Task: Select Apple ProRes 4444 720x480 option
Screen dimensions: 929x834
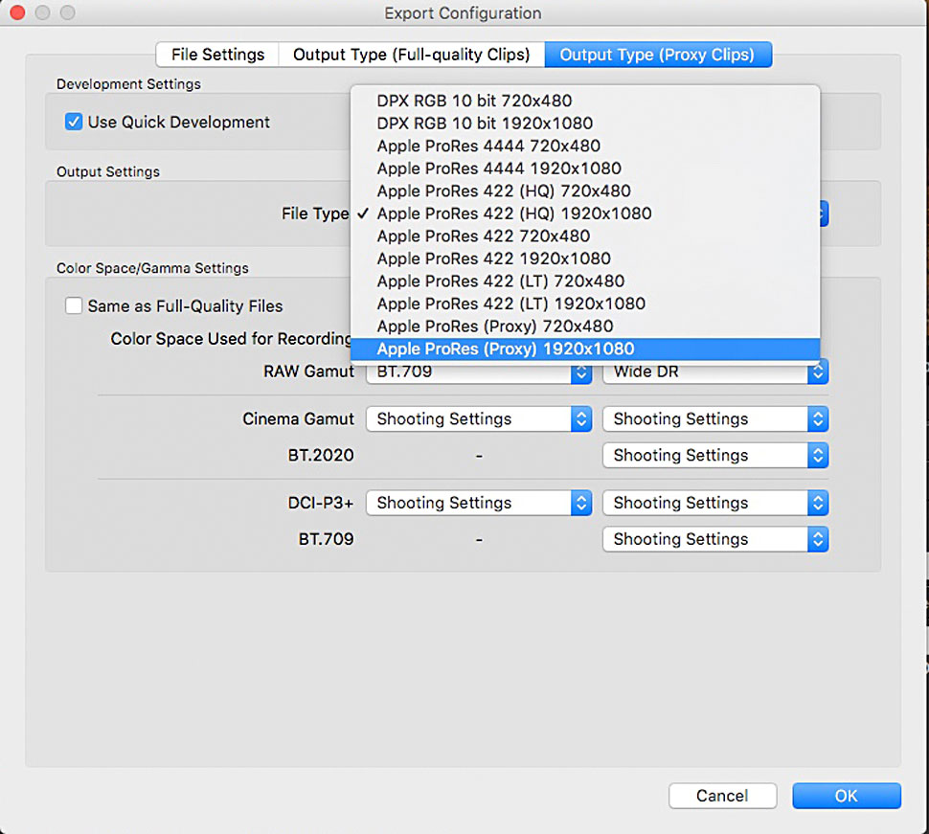Action: (585, 146)
